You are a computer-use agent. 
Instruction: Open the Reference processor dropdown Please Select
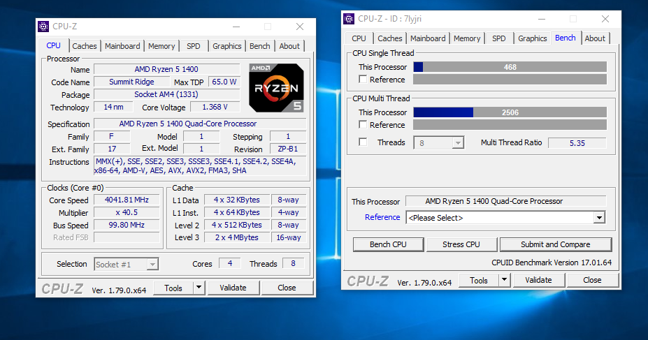506,217
